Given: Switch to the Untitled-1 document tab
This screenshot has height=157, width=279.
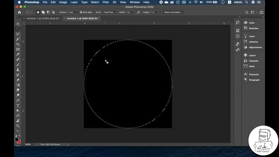Looking at the screenshot, I should coord(43,18).
